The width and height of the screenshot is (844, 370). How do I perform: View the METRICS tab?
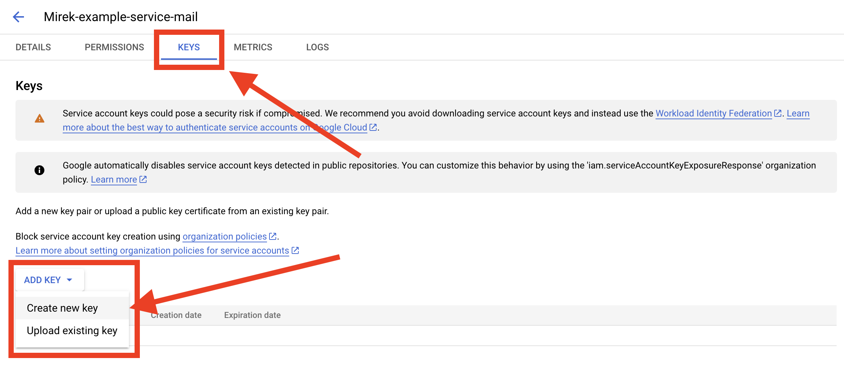[x=253, y=47]
